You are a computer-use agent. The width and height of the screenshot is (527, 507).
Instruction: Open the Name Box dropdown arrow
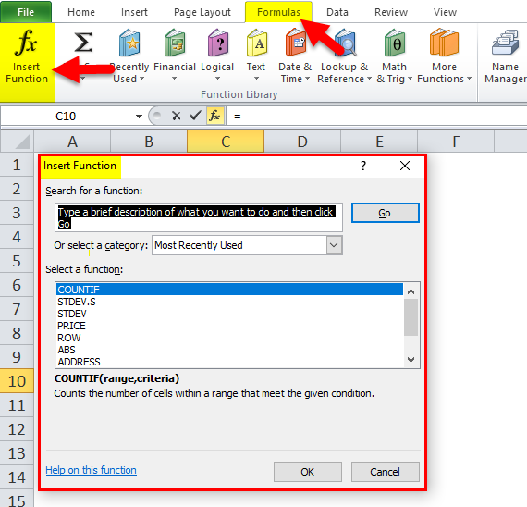[139, 117]
